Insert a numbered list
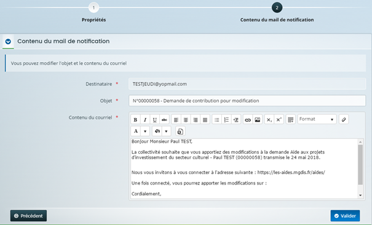Viewport: 372px width, 225px height. 226,119
